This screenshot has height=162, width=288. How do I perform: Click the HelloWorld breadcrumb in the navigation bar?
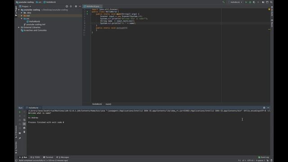pos(50,2)
